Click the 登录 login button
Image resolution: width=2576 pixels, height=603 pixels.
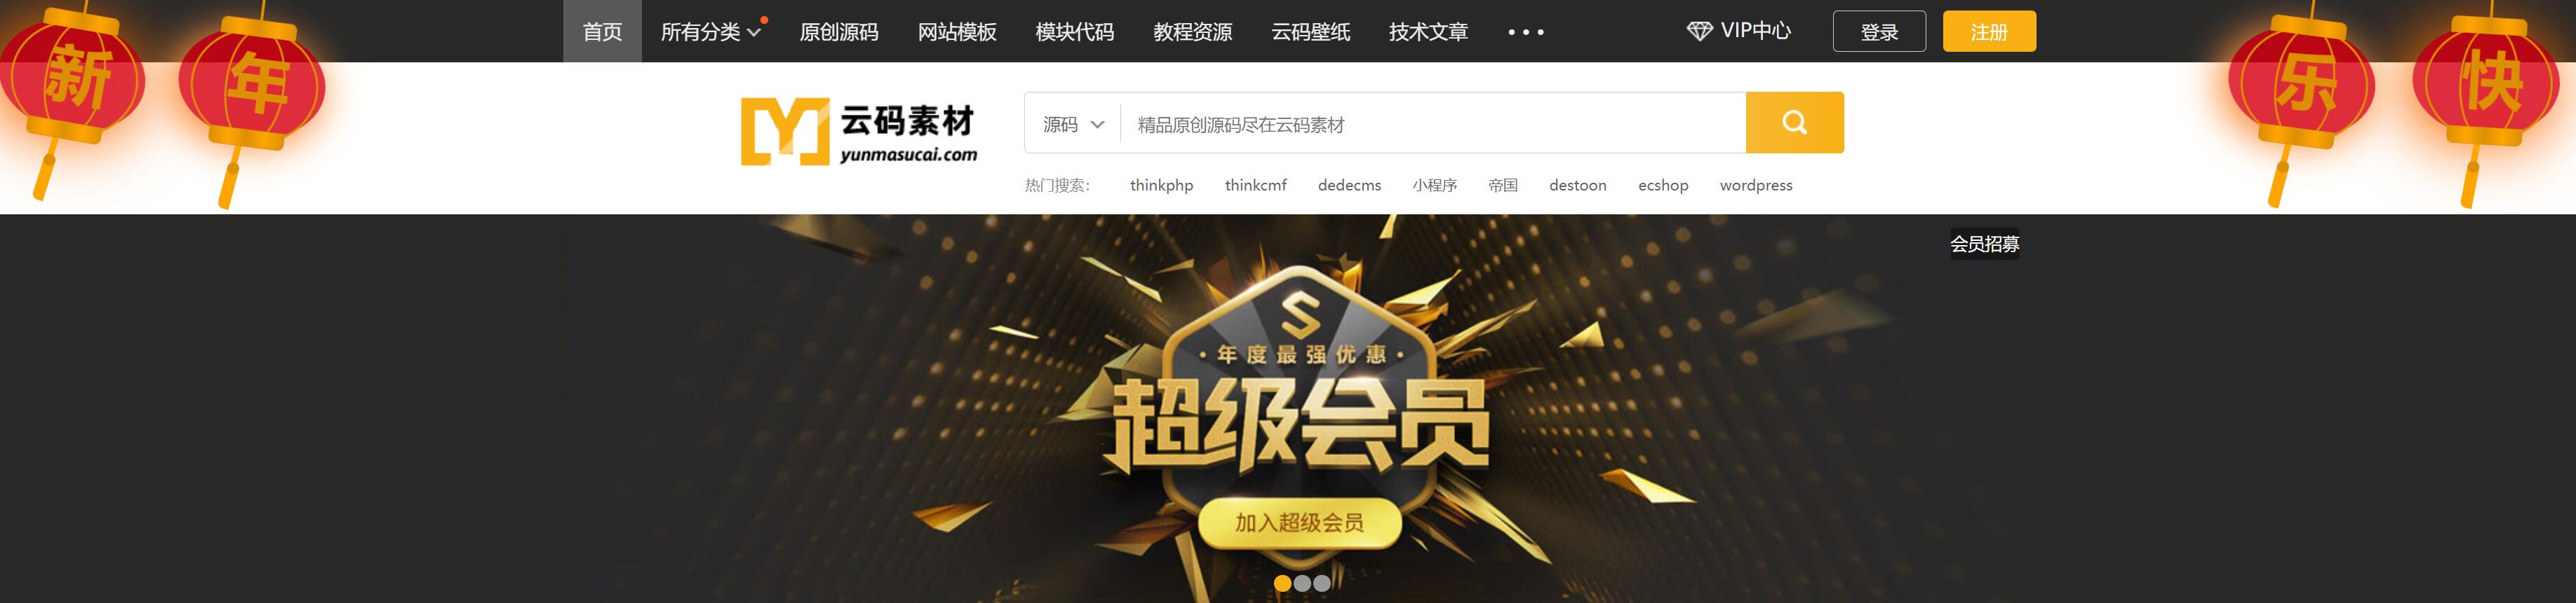[x=1879, y=31]
